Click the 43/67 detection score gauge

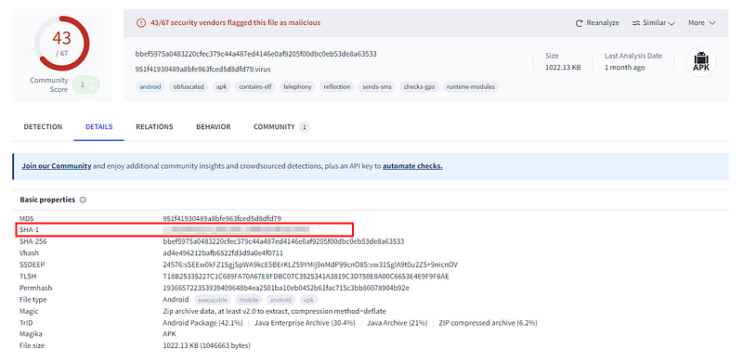(x=61, y=43)
